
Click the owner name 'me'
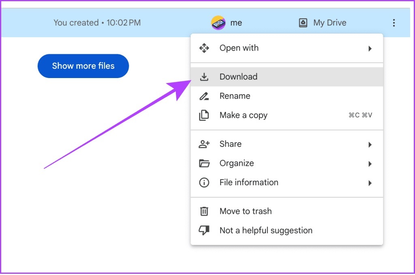click(236, 23)
